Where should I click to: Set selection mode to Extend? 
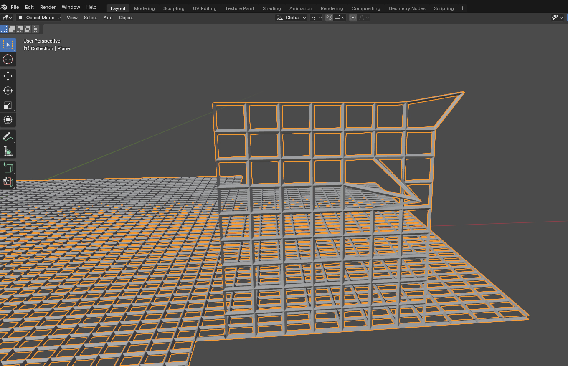(x=12, y=29)
